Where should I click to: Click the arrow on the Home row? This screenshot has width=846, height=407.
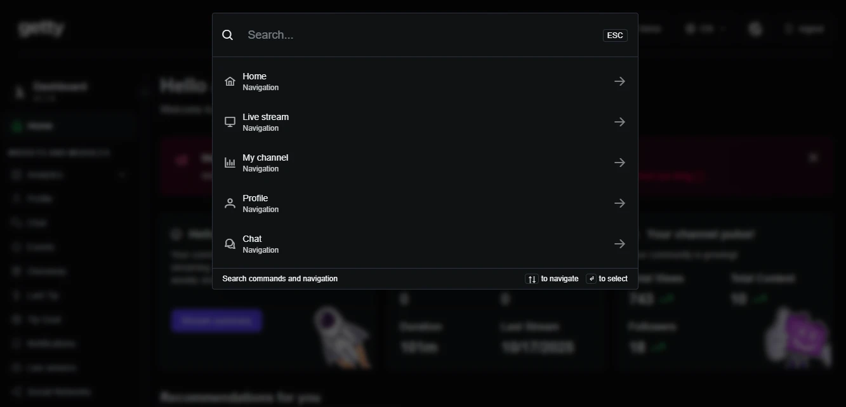pos(620,81)
